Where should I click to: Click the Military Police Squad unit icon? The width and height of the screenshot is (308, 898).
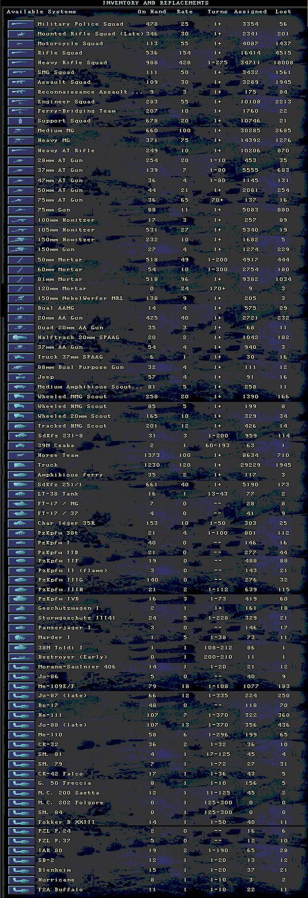tap(21, 24)
